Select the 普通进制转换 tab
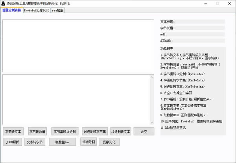The width and height of the screenshot is (236, 163). (x=11, y=10)
